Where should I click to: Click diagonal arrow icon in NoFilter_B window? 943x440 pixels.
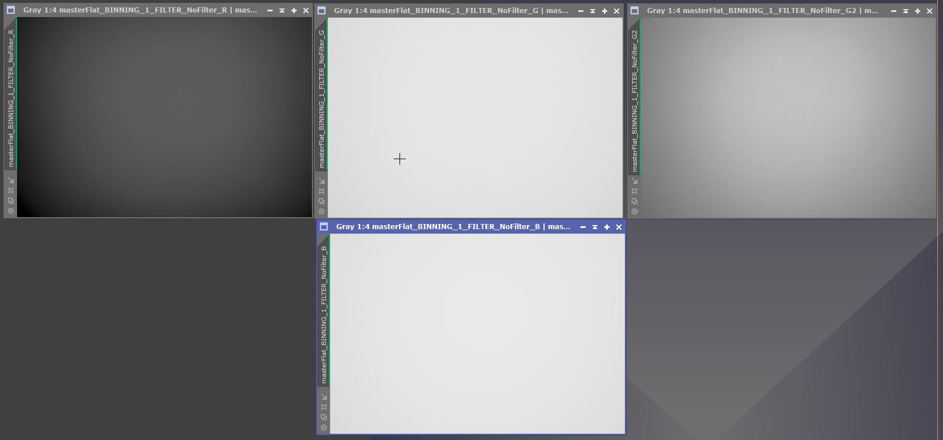[324, 397]
